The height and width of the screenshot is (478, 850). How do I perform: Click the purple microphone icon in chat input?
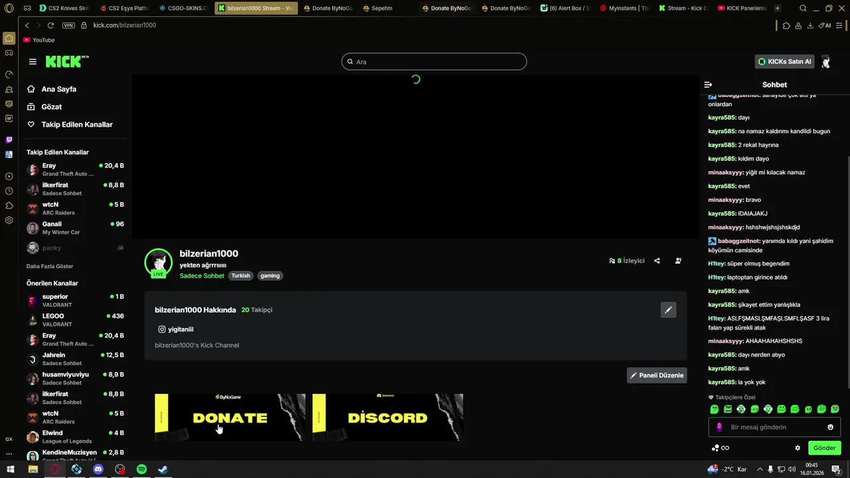(719, 427)
